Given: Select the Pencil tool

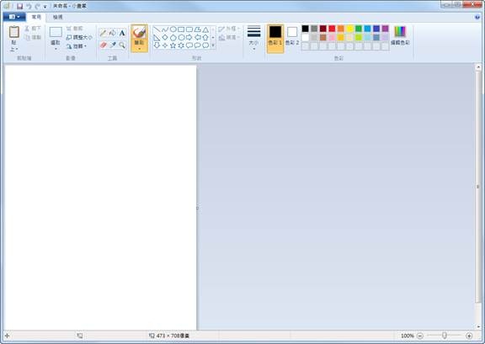Looking at the screenshot, I should coord(104,33).
